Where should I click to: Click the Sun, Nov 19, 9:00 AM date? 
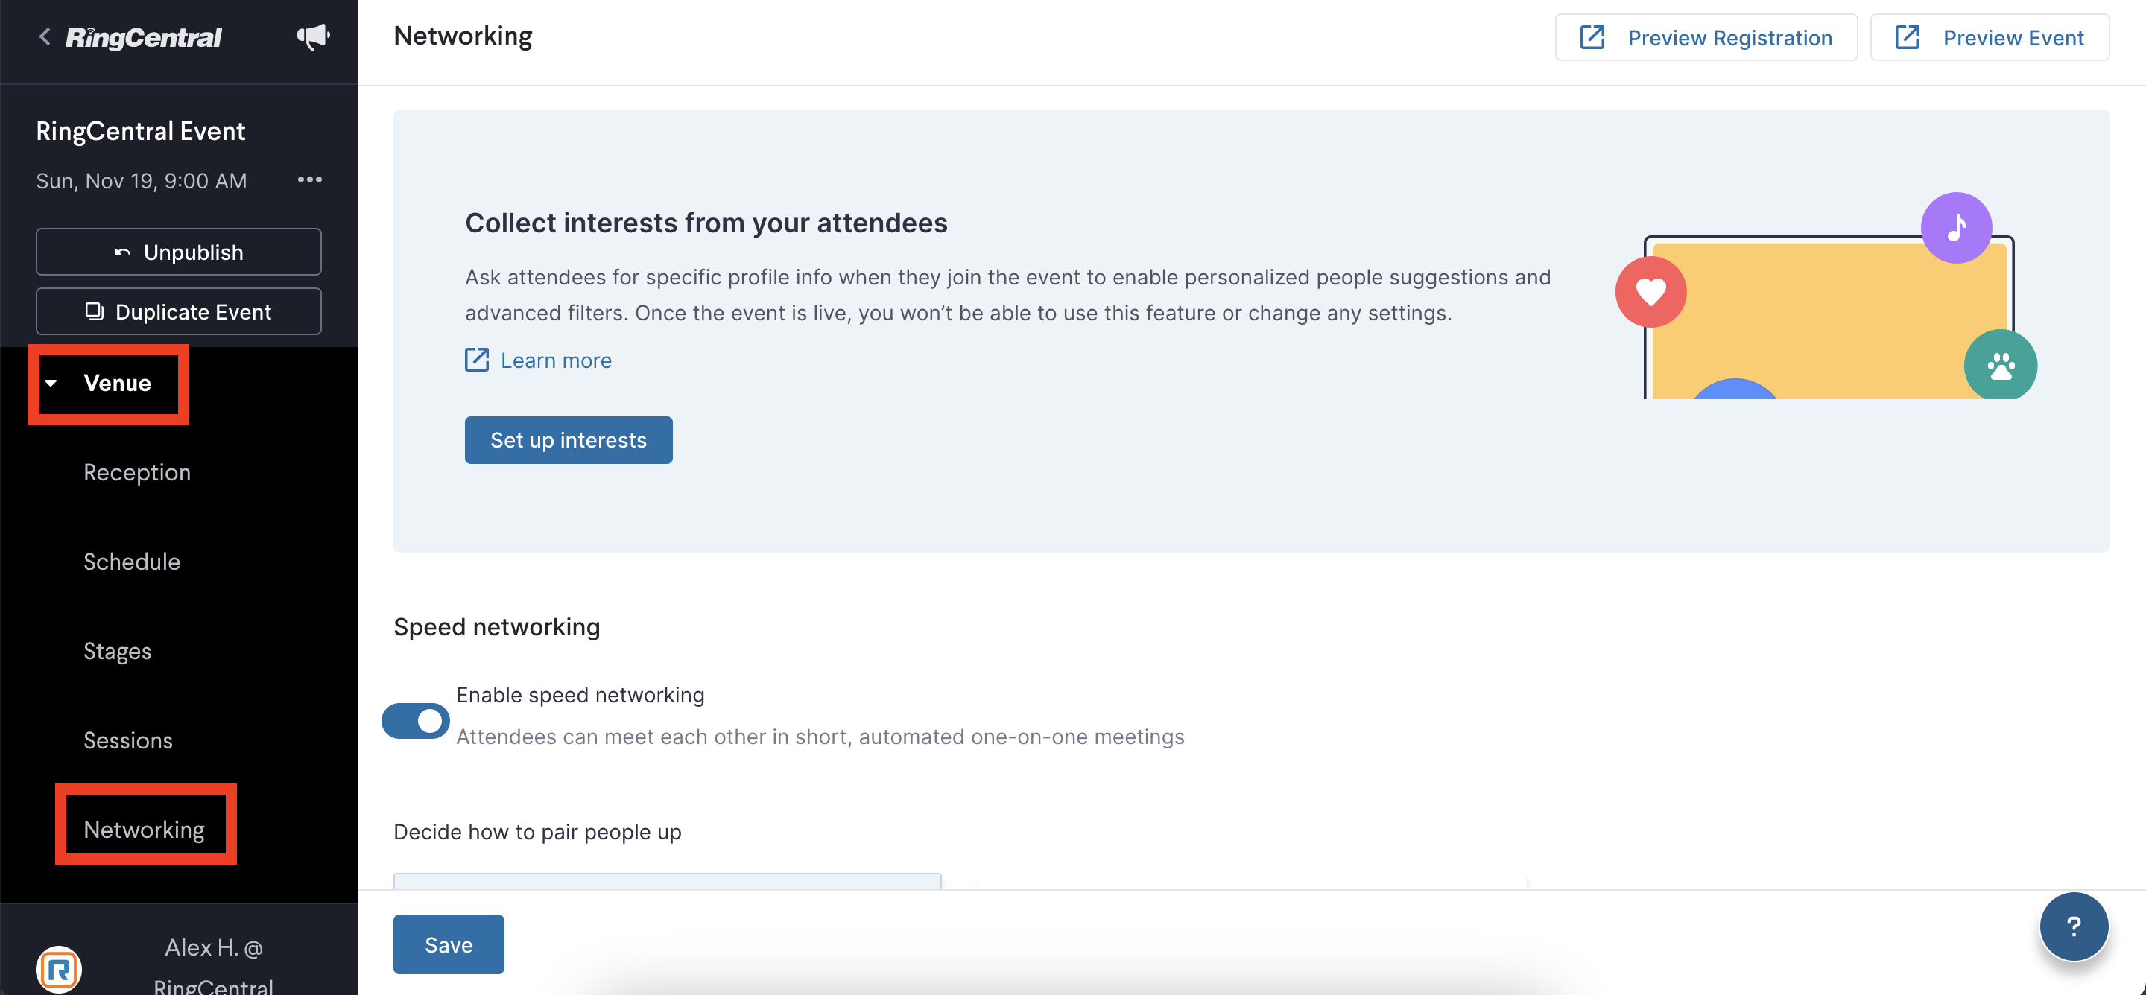click(141, 181)
